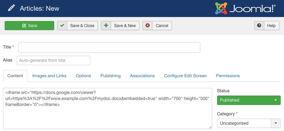Switch to the Images and Links tab
The image size is (284, 131).
pos(49,76)
